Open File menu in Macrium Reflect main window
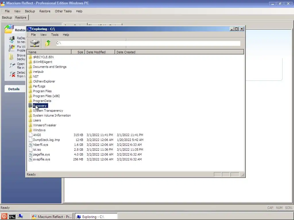This screenshot has height=220, width=294. 7,11
